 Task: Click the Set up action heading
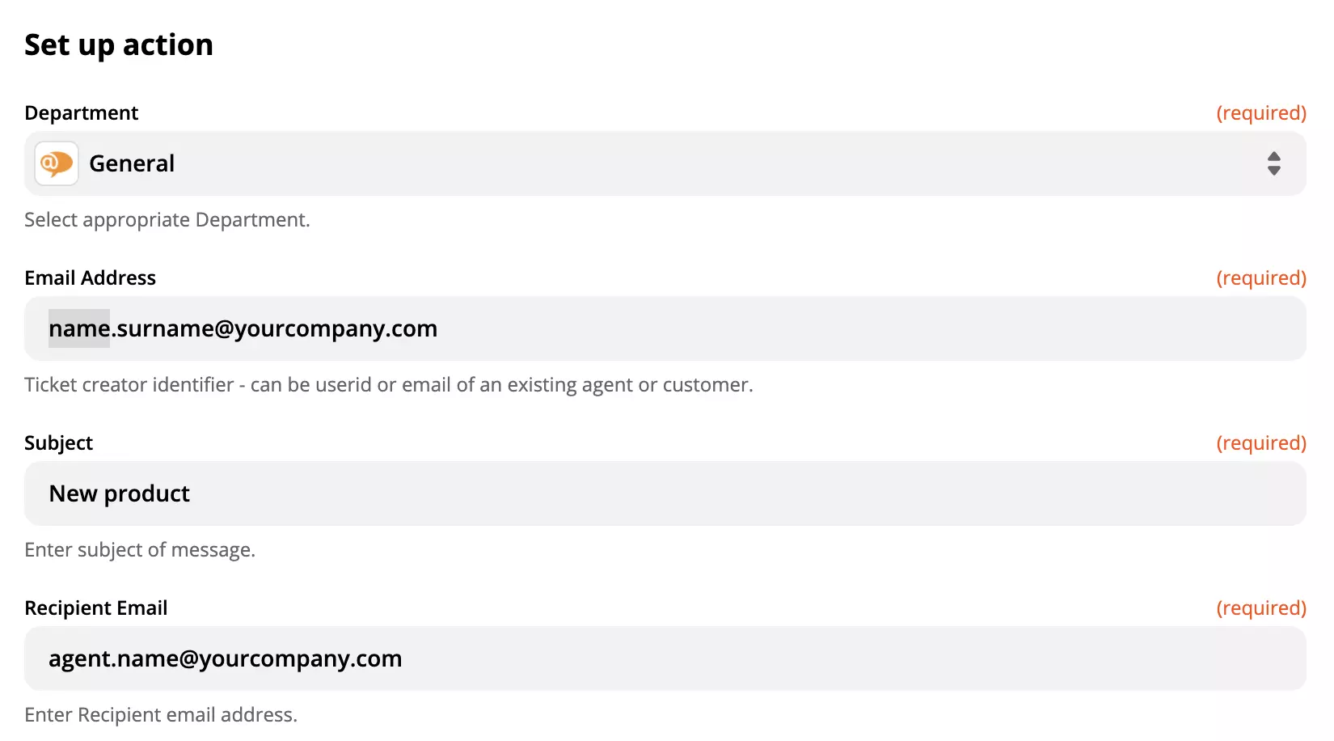pos(119,44)
